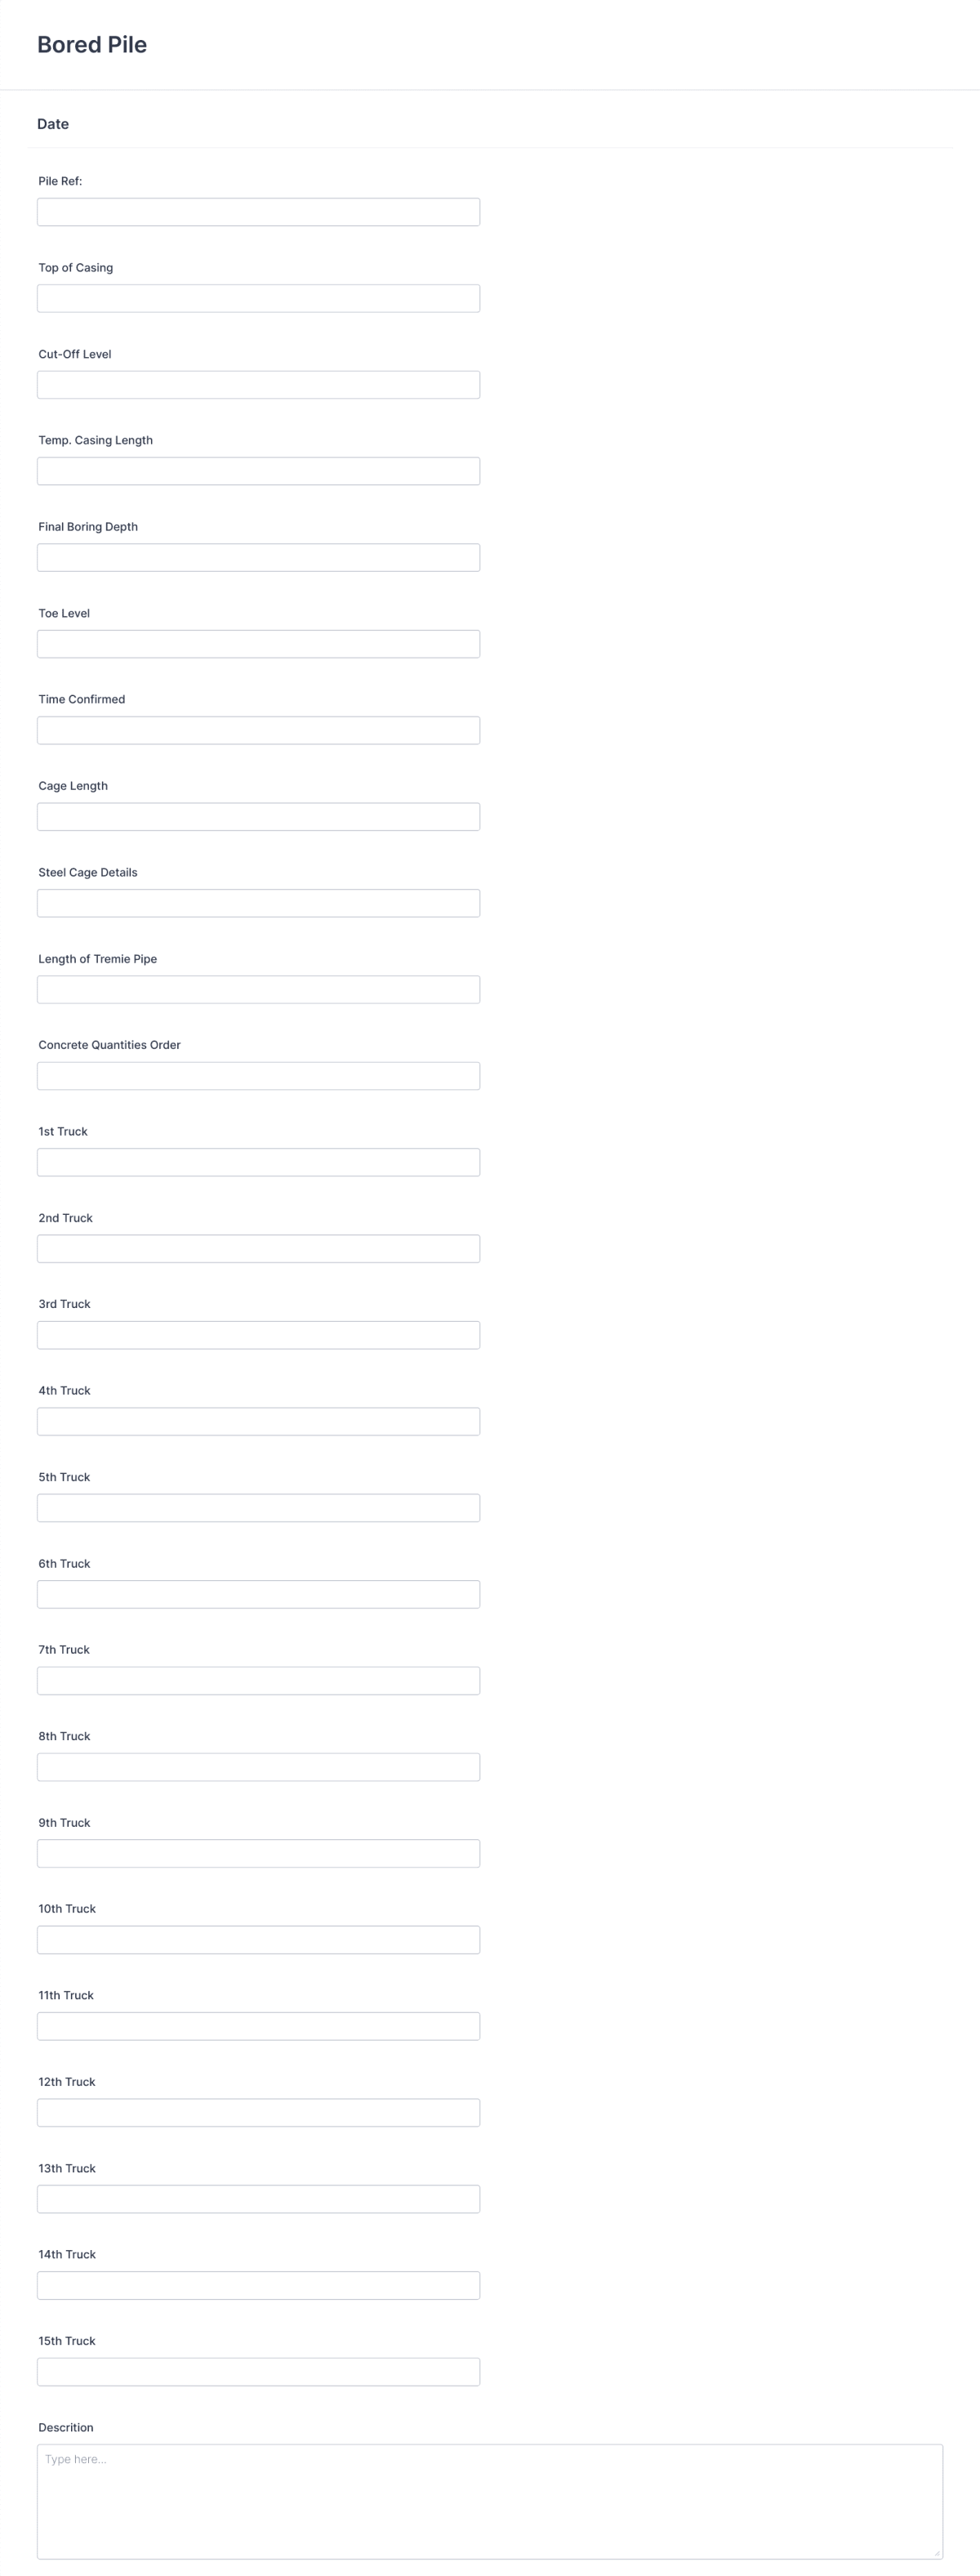This screenshot has width=980, height=2576.
Task: Click the Cage Length field
Action: 258,816
